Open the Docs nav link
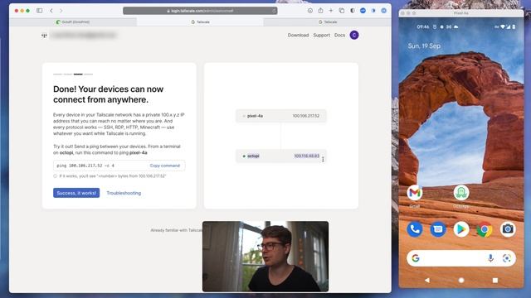Image resolution: width=531 pixels, height=298 pixels. click(339, 35)
